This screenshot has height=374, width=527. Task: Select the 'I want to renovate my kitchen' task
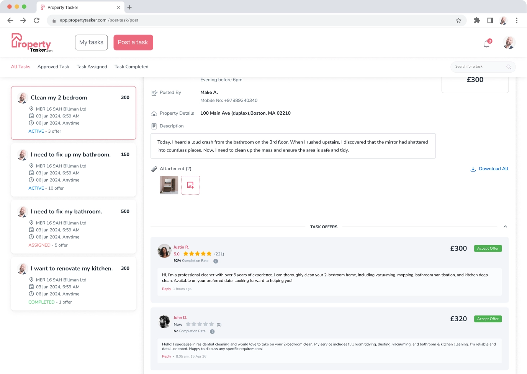(x=72, y=268)
